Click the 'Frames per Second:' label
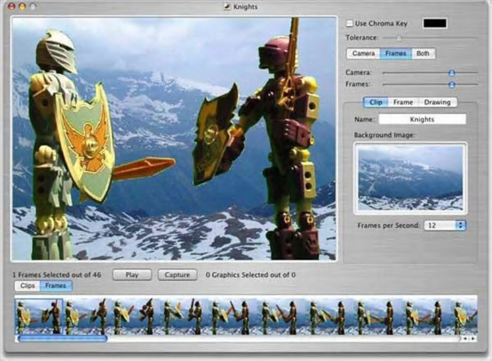The height and width of the screenshot is (361, 492). (388, 225)
